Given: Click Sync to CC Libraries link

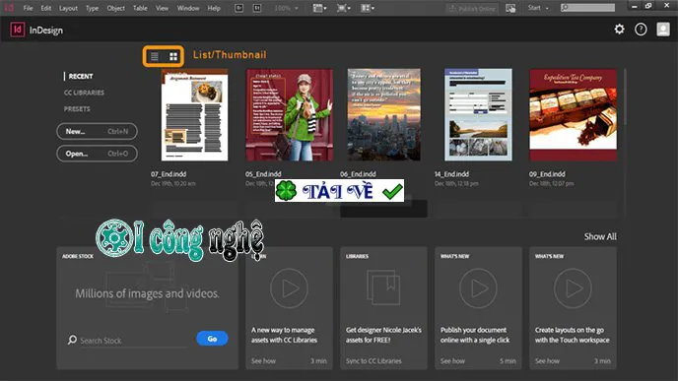Looking at the screenshot, I should (373, 360).
